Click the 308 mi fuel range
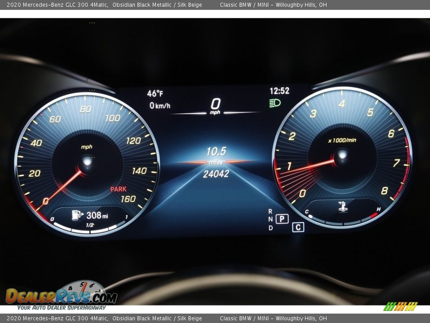Viewport: 430px width, 323px height. (x=97, y=215)
